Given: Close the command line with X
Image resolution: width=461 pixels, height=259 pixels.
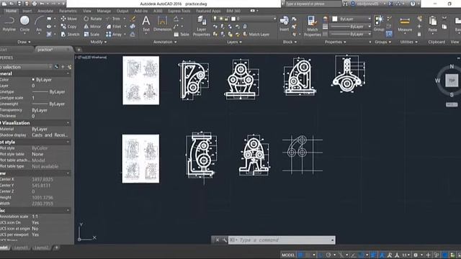Looking at the screenshot, I should [218, 240].
